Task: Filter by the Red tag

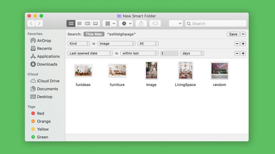Action: pyautogui.click(x=38, y=113)
